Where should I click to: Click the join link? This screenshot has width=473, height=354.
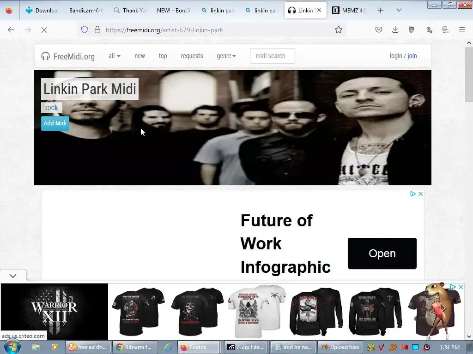412,56
